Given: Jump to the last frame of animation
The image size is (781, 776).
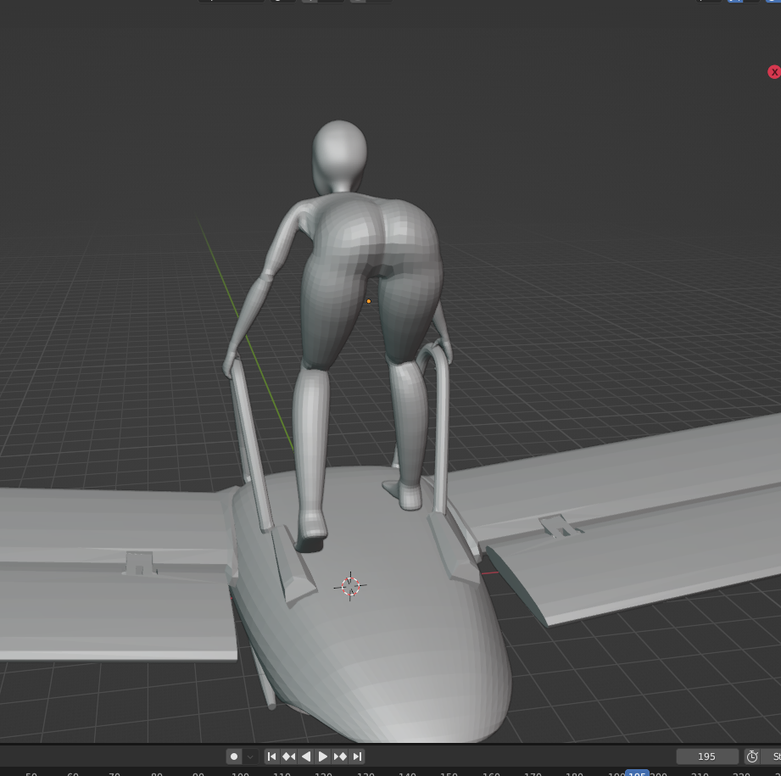Looking at the screenshot, I should click(x=357, y=756).
